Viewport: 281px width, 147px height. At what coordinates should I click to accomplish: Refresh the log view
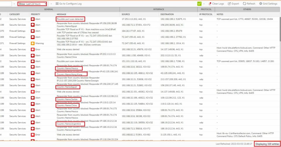point(249,4)
